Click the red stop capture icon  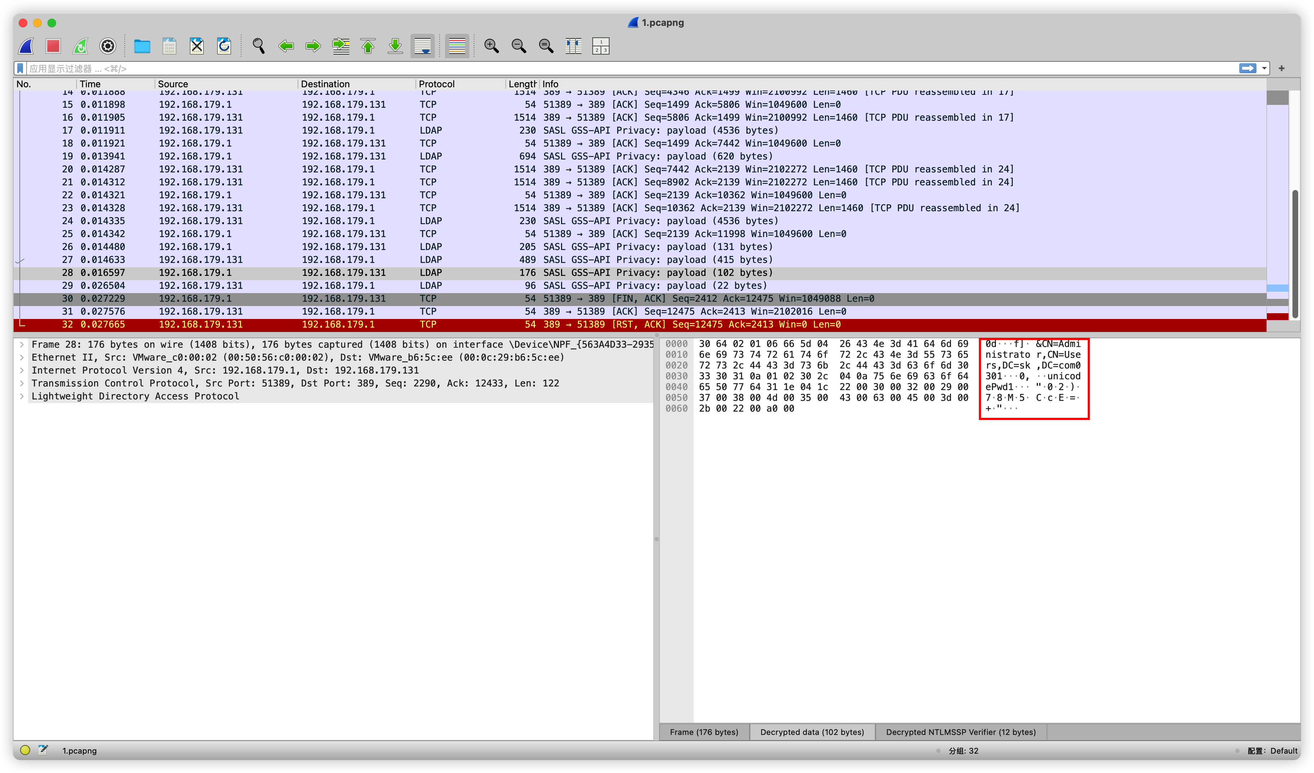[x=53, y=46]
